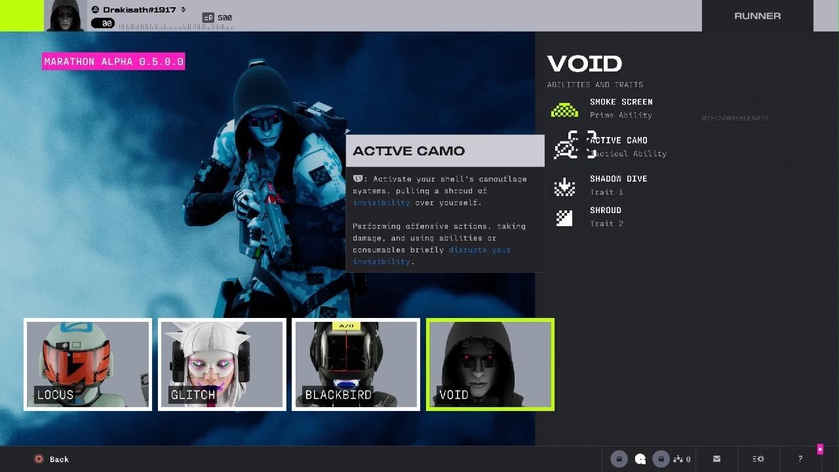This screenshot has width=839, height=472.
Task: Click the SHADOW DIVE trait label
Action: (618, 179)
